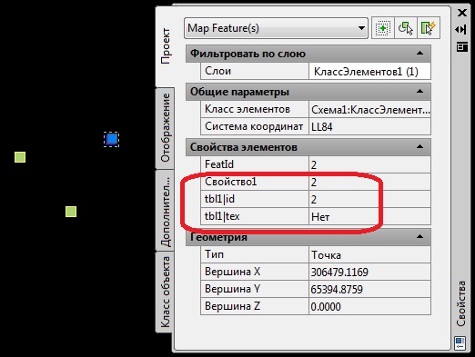Click the Select Objects cursor icon

tap(406, 28)
